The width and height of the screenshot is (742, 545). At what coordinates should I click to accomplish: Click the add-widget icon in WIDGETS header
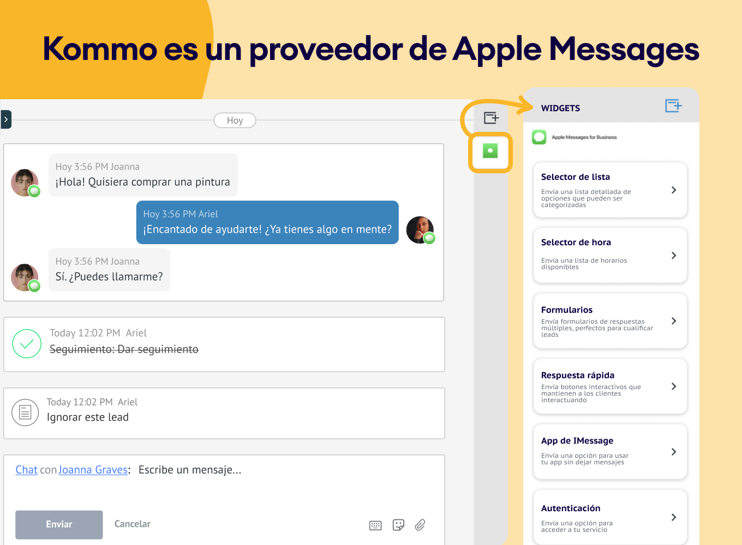[x=673, y=106]
